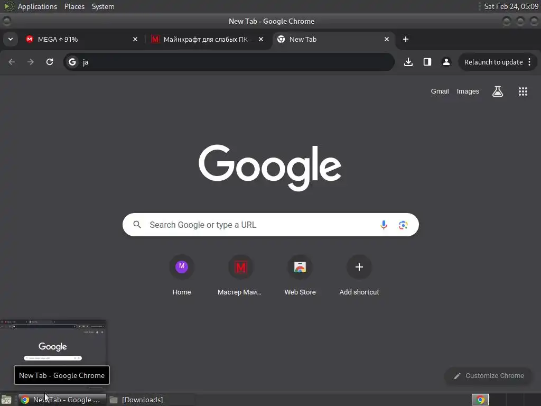Open the tab search dropdown arrow
The height and width of the screenshot is (406, 541).
tap(11, 39)
